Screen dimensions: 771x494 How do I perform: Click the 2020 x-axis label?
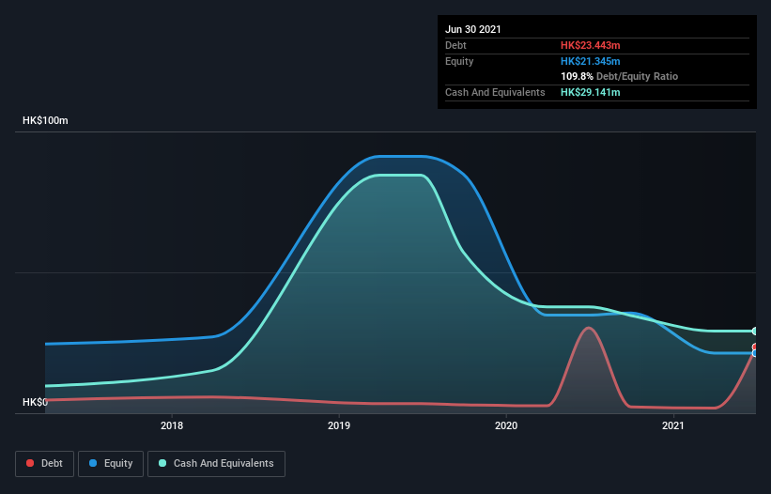[x=506, y=425]
